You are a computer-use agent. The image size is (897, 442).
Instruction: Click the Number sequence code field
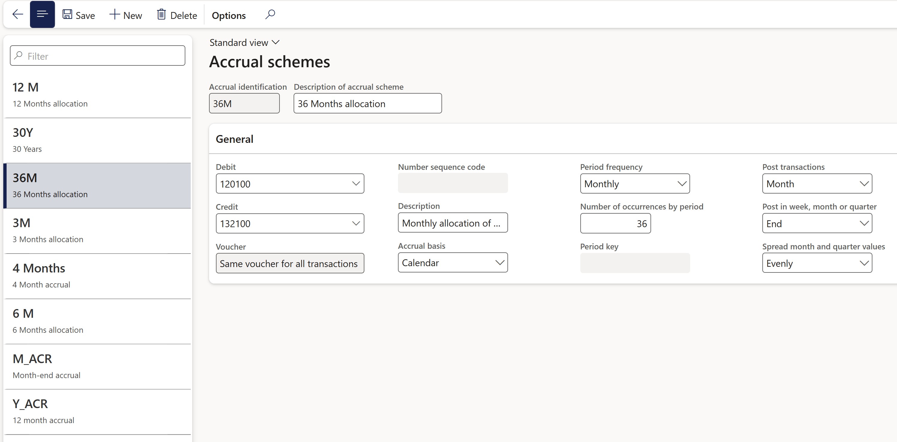click(x=453, y=183)
